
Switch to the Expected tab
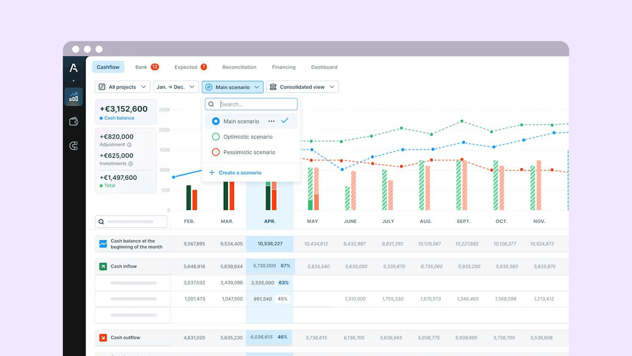(x=186, y=67)
